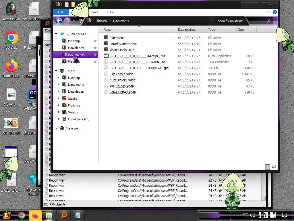Open the recent locations dropdown arrow
The height and width of the screenshot is (221, 294).
point(74,21)
